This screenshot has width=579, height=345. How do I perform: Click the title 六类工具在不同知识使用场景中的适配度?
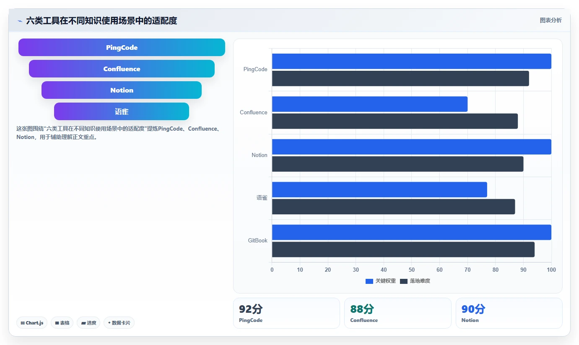point(101,21)
